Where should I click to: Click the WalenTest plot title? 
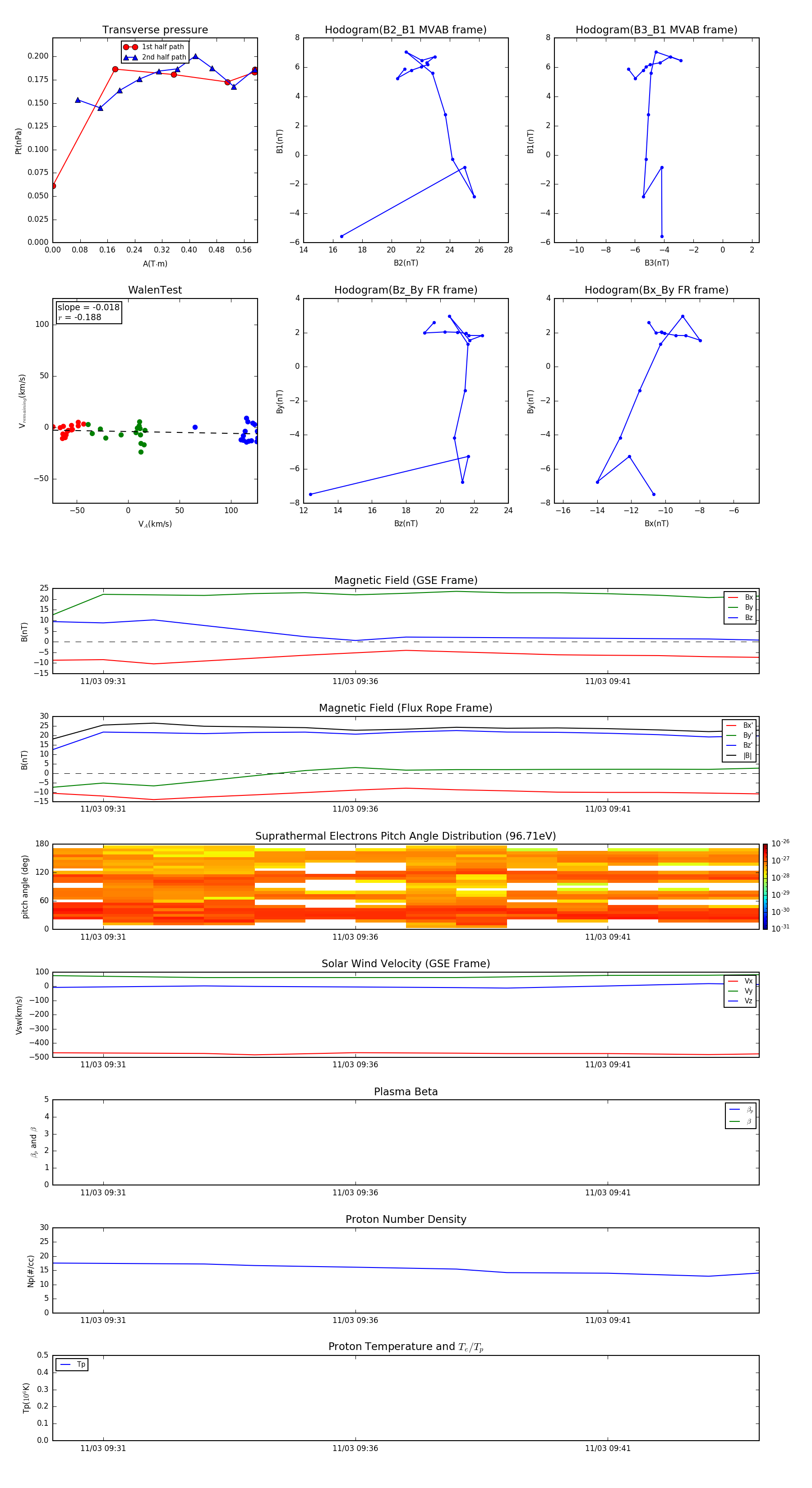click(155, 290)
